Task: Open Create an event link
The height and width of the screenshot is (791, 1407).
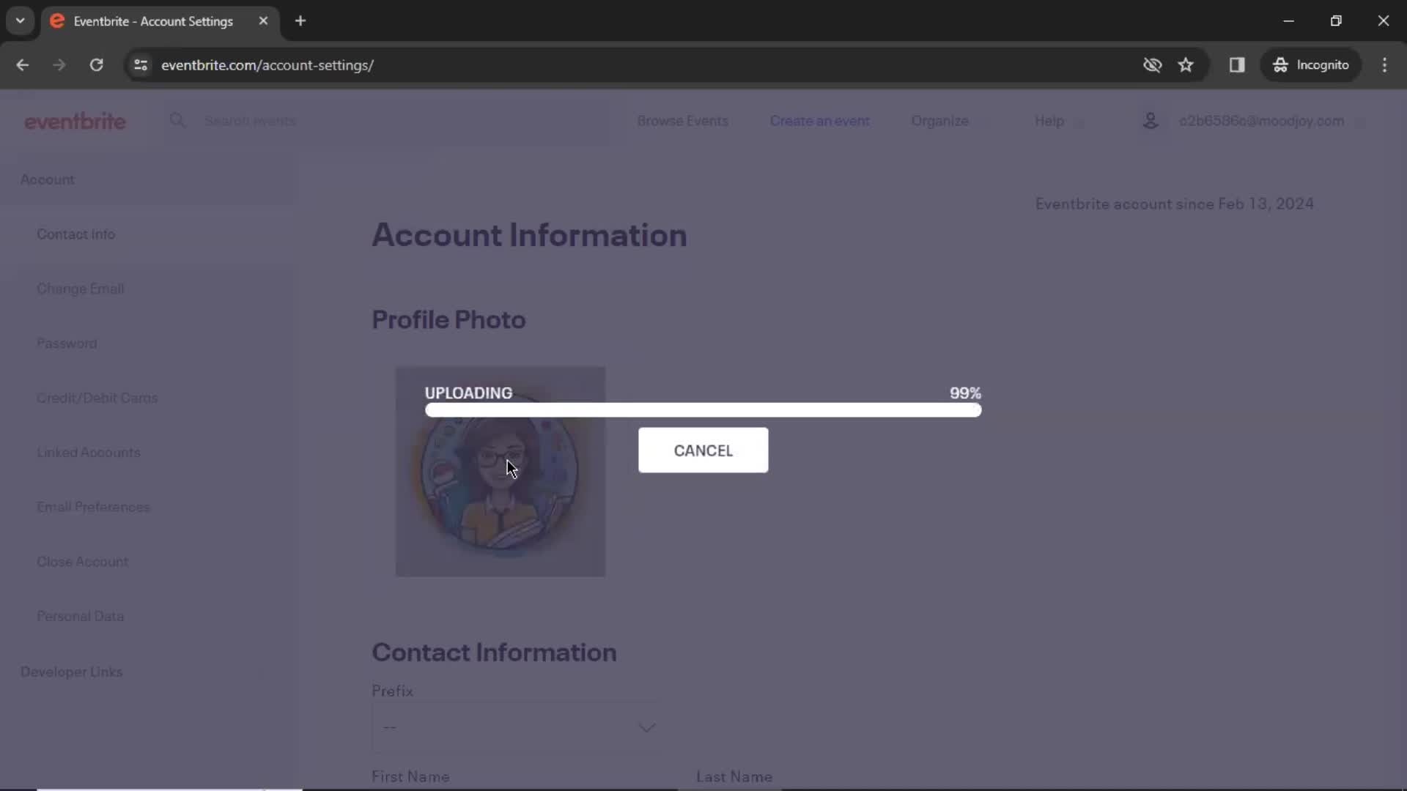Action: (819, 121)
